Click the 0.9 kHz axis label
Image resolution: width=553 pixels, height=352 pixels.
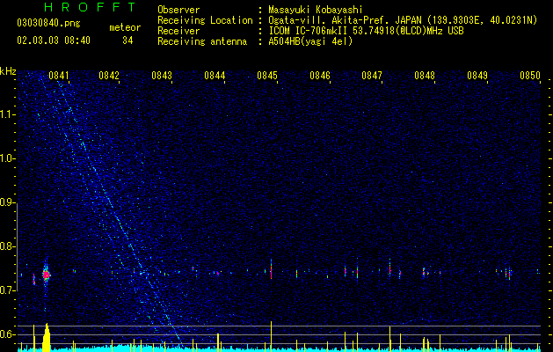coord(7,202)
